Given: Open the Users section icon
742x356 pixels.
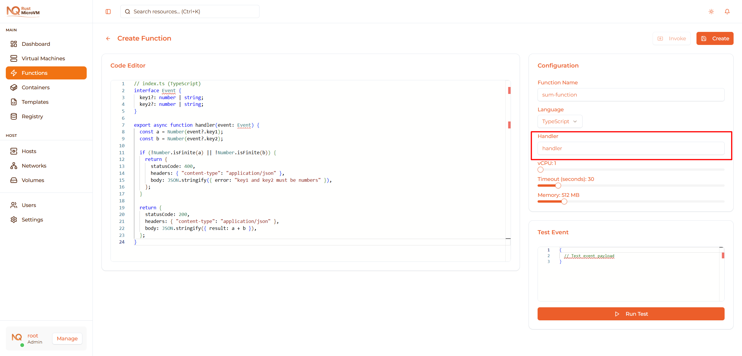Looking at the screenshot, I should click(x=14, y=205).
